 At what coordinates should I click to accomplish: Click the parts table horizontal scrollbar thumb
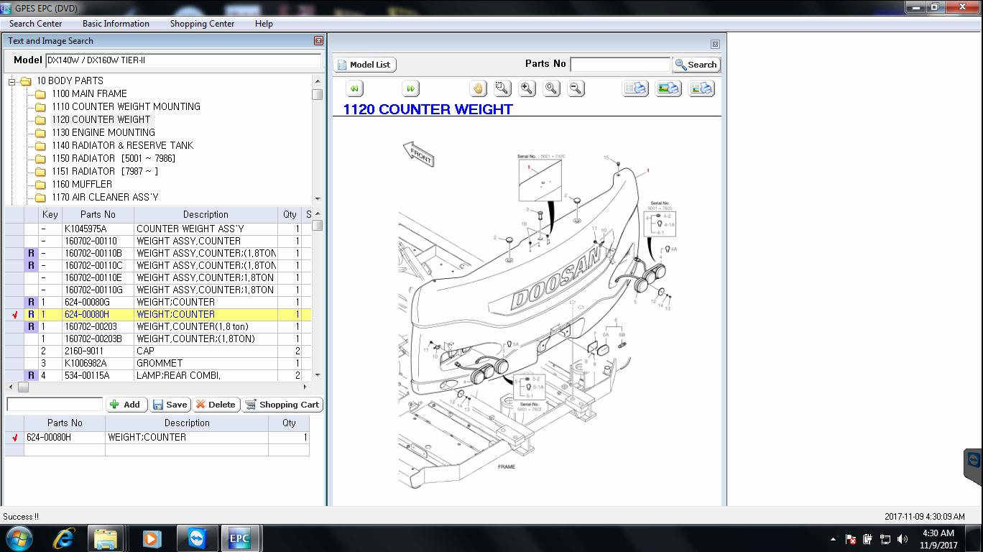click(23, 387)
